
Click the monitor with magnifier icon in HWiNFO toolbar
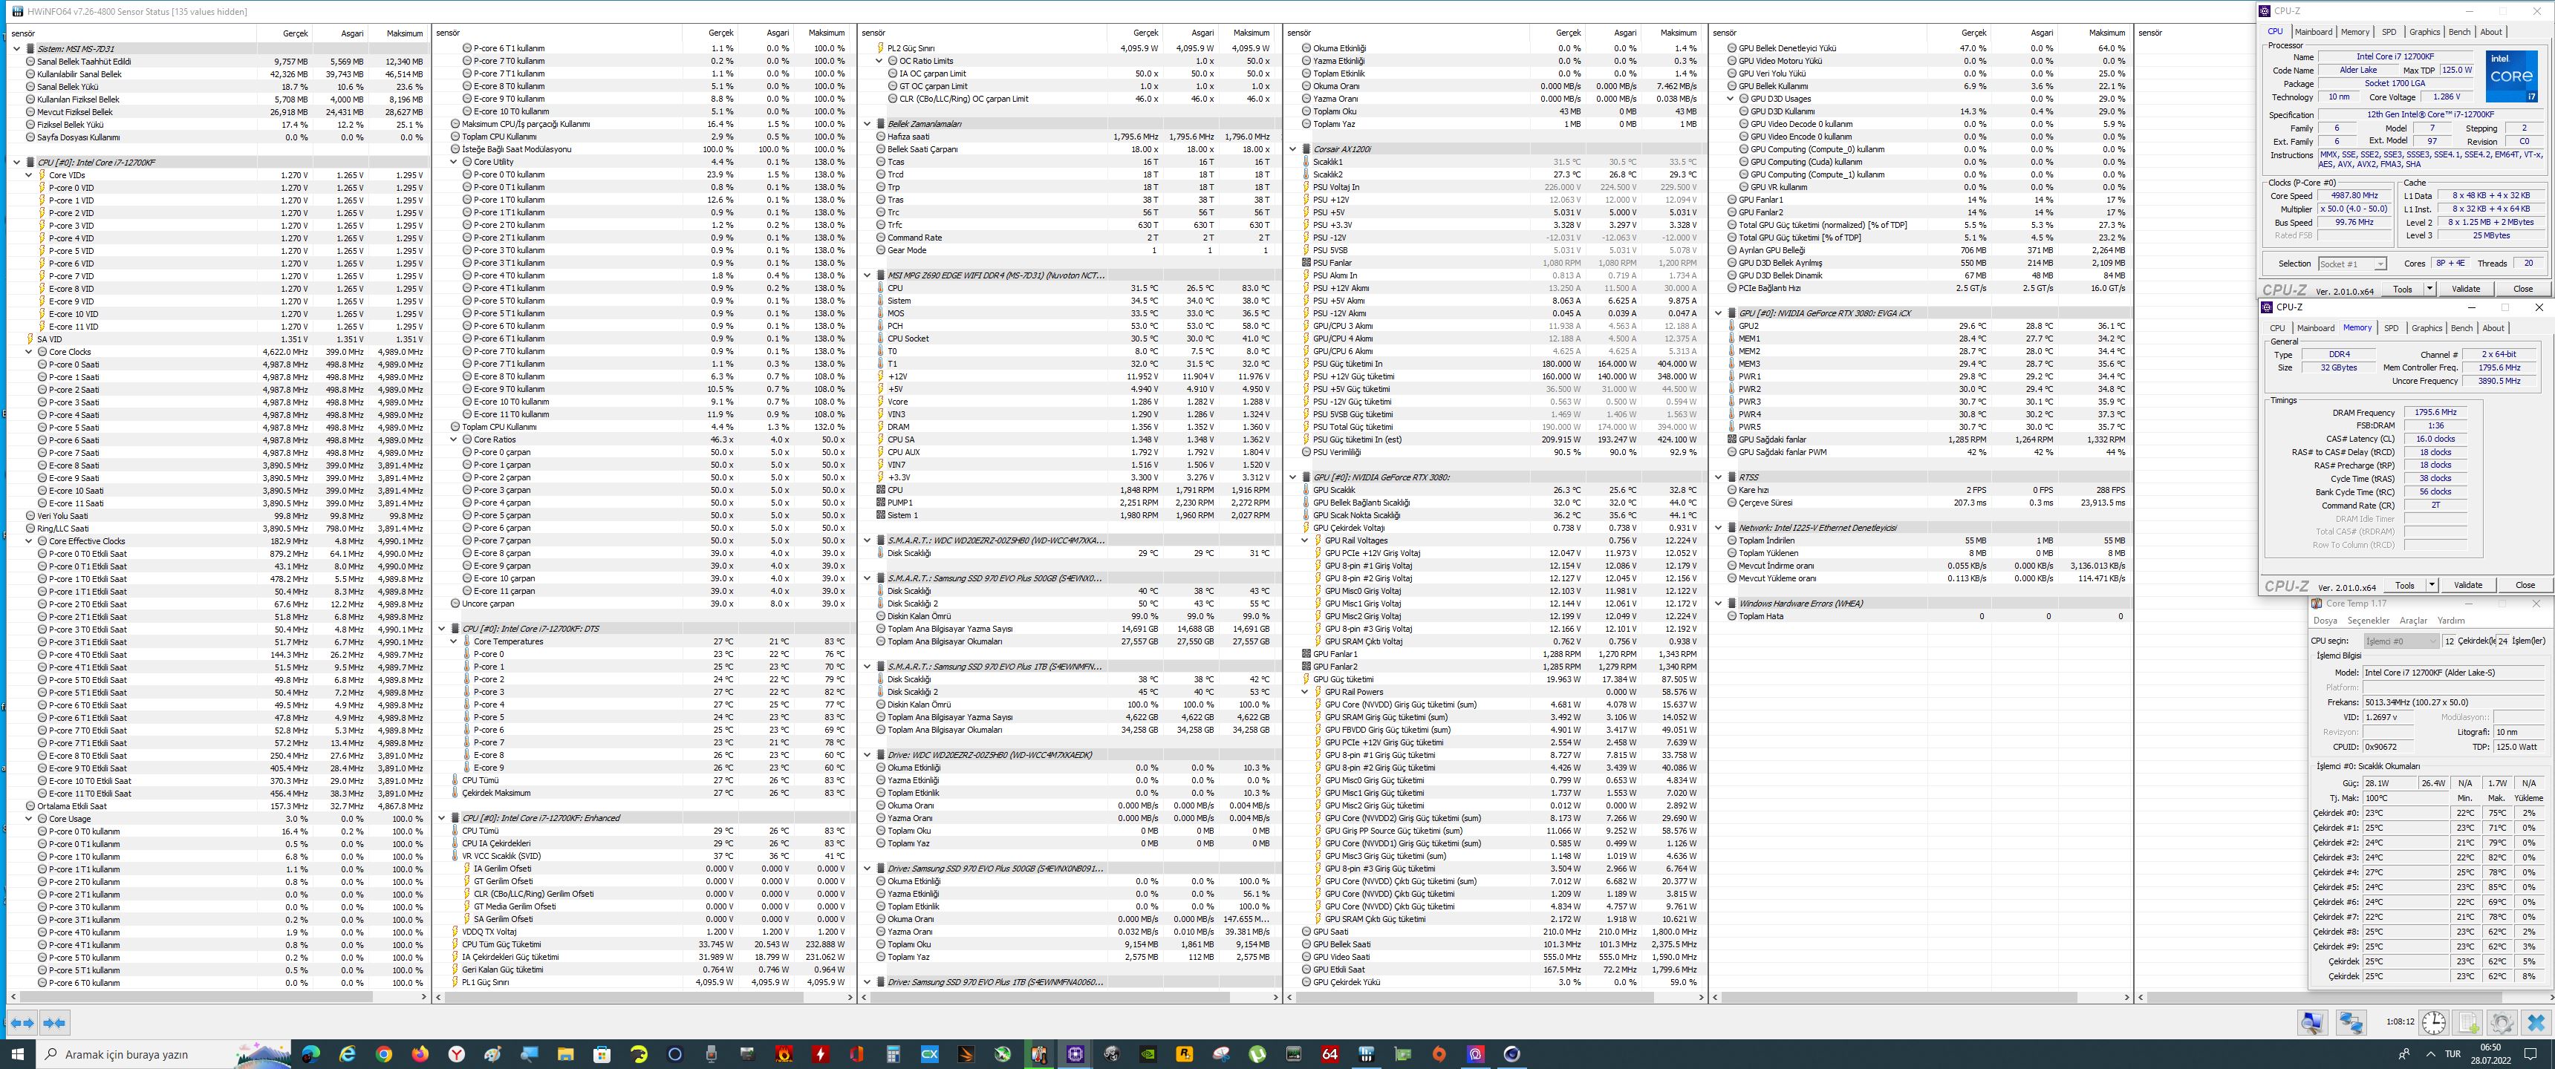click(x=2313, y=1022)
